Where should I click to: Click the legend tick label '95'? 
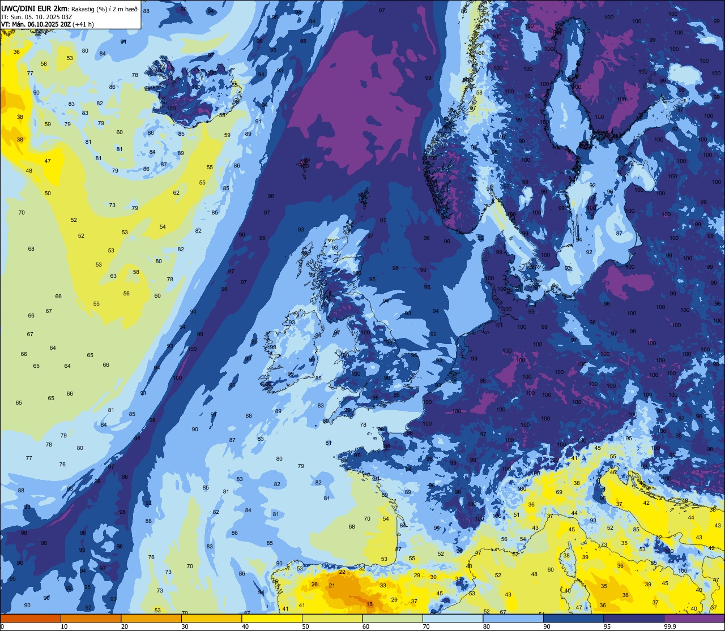(x=607, y=626)
